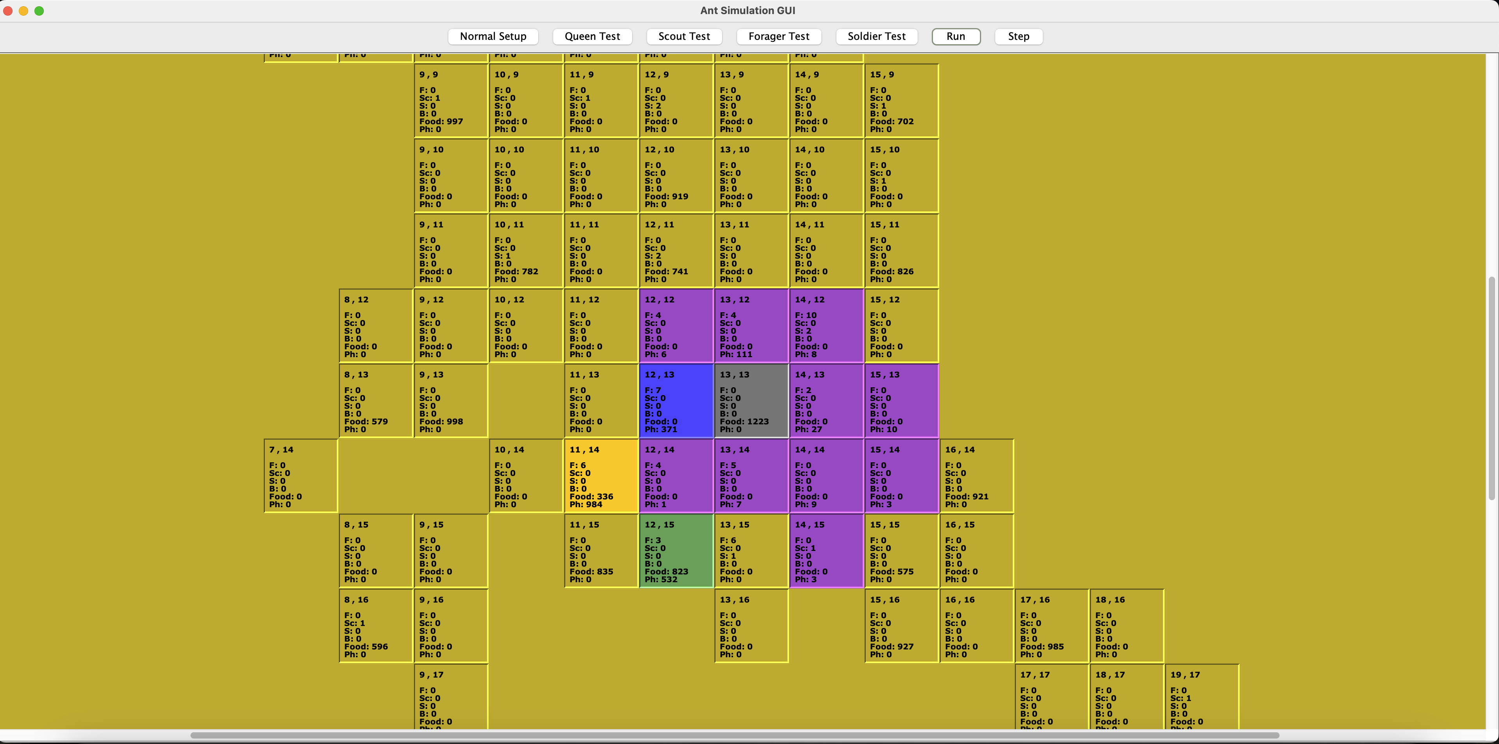Run the Forager Test
The height and width of the screenshot is (744, 1499).
tap(778, 36)
